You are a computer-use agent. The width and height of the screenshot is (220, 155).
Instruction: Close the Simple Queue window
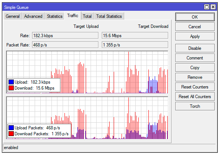213,7
